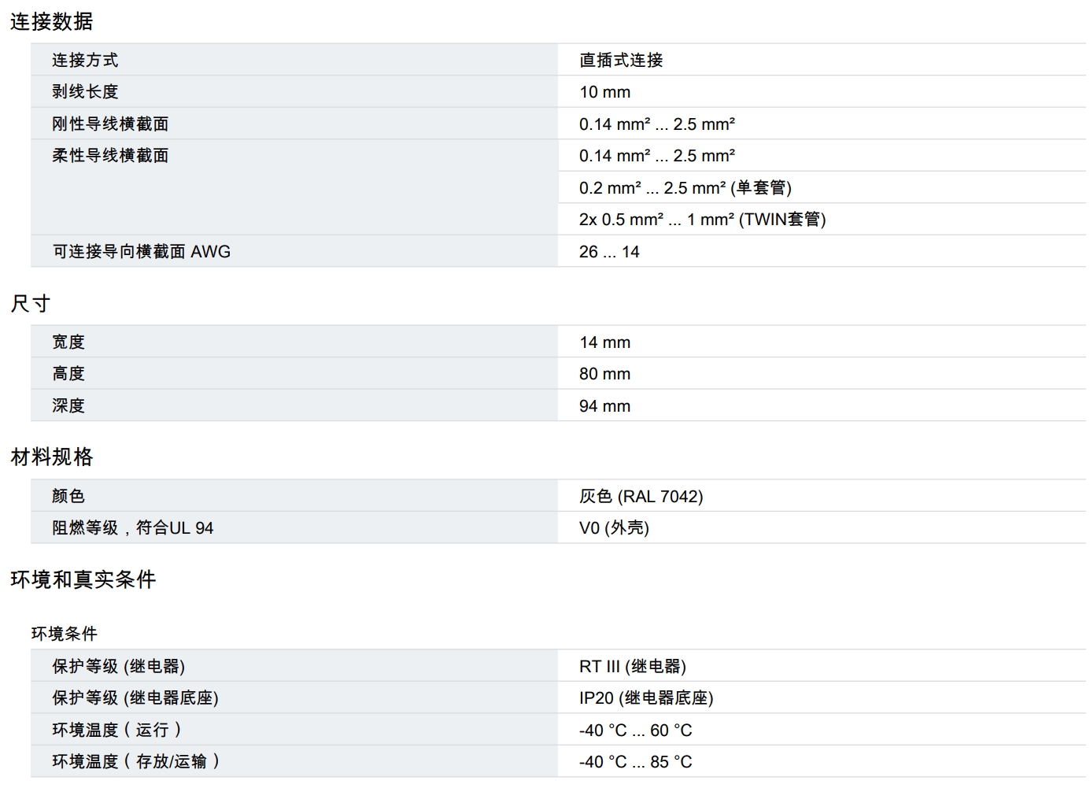Viewport: 1090px width, 788px height.
Task: Select the AWG value 26 ... 14
Action: [609, 252]
